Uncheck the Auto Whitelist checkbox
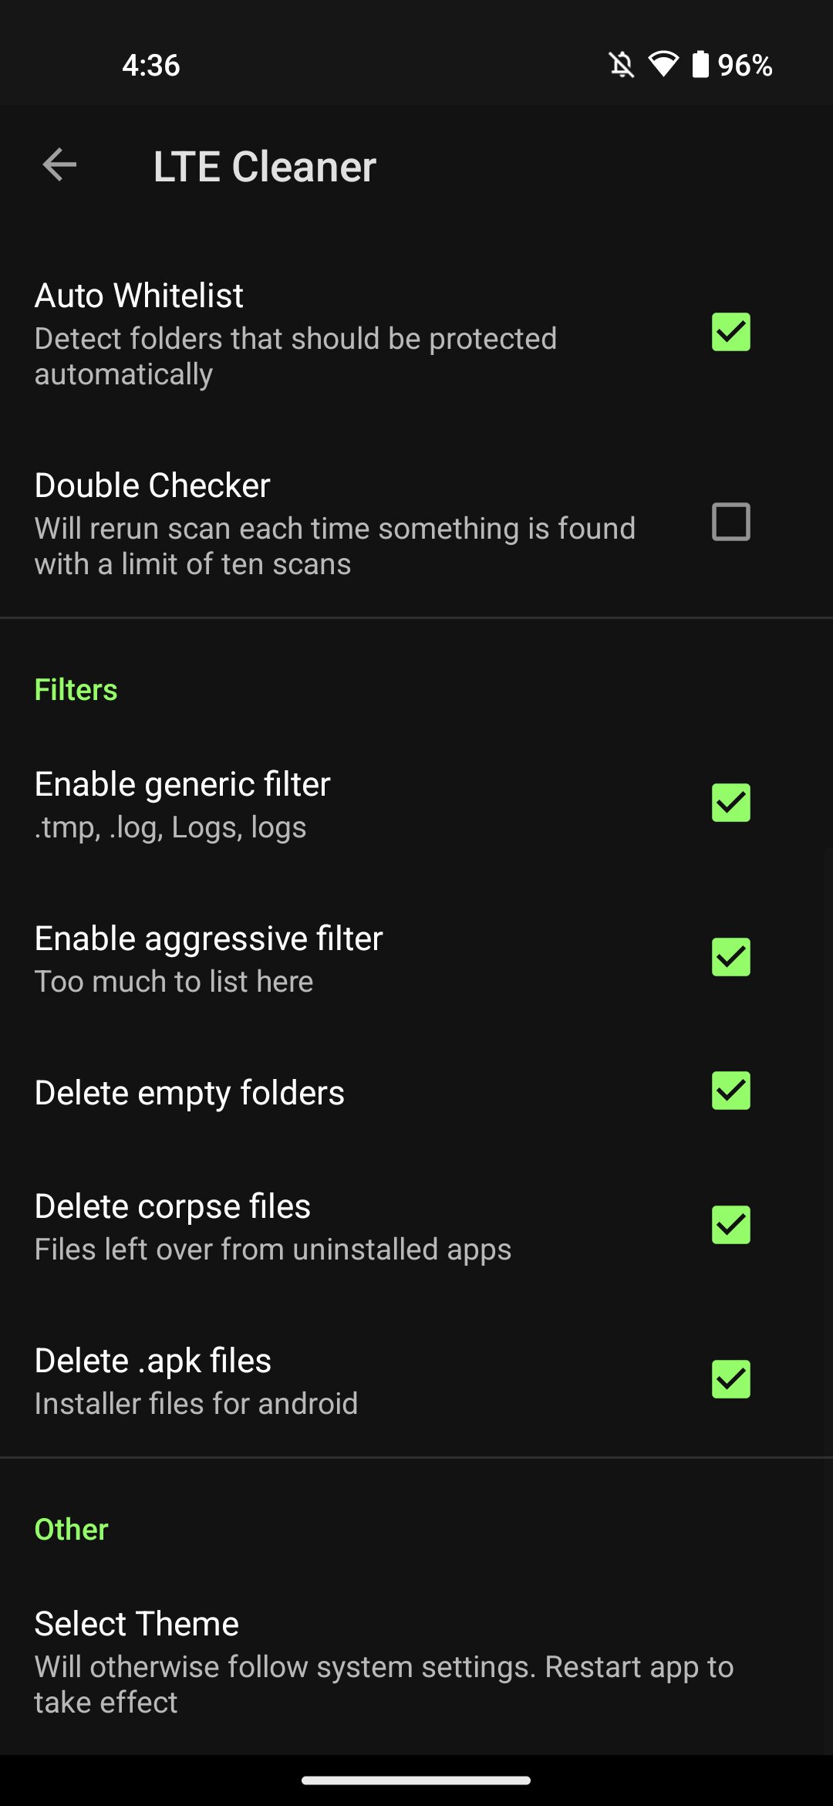The height and width of the screenshot is (1806, 833). click(730, 332)
